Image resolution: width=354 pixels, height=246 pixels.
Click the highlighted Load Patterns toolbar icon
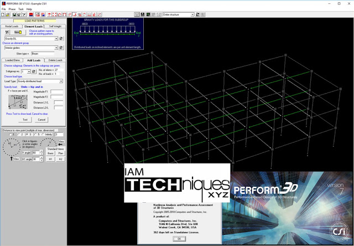point(75,14)
